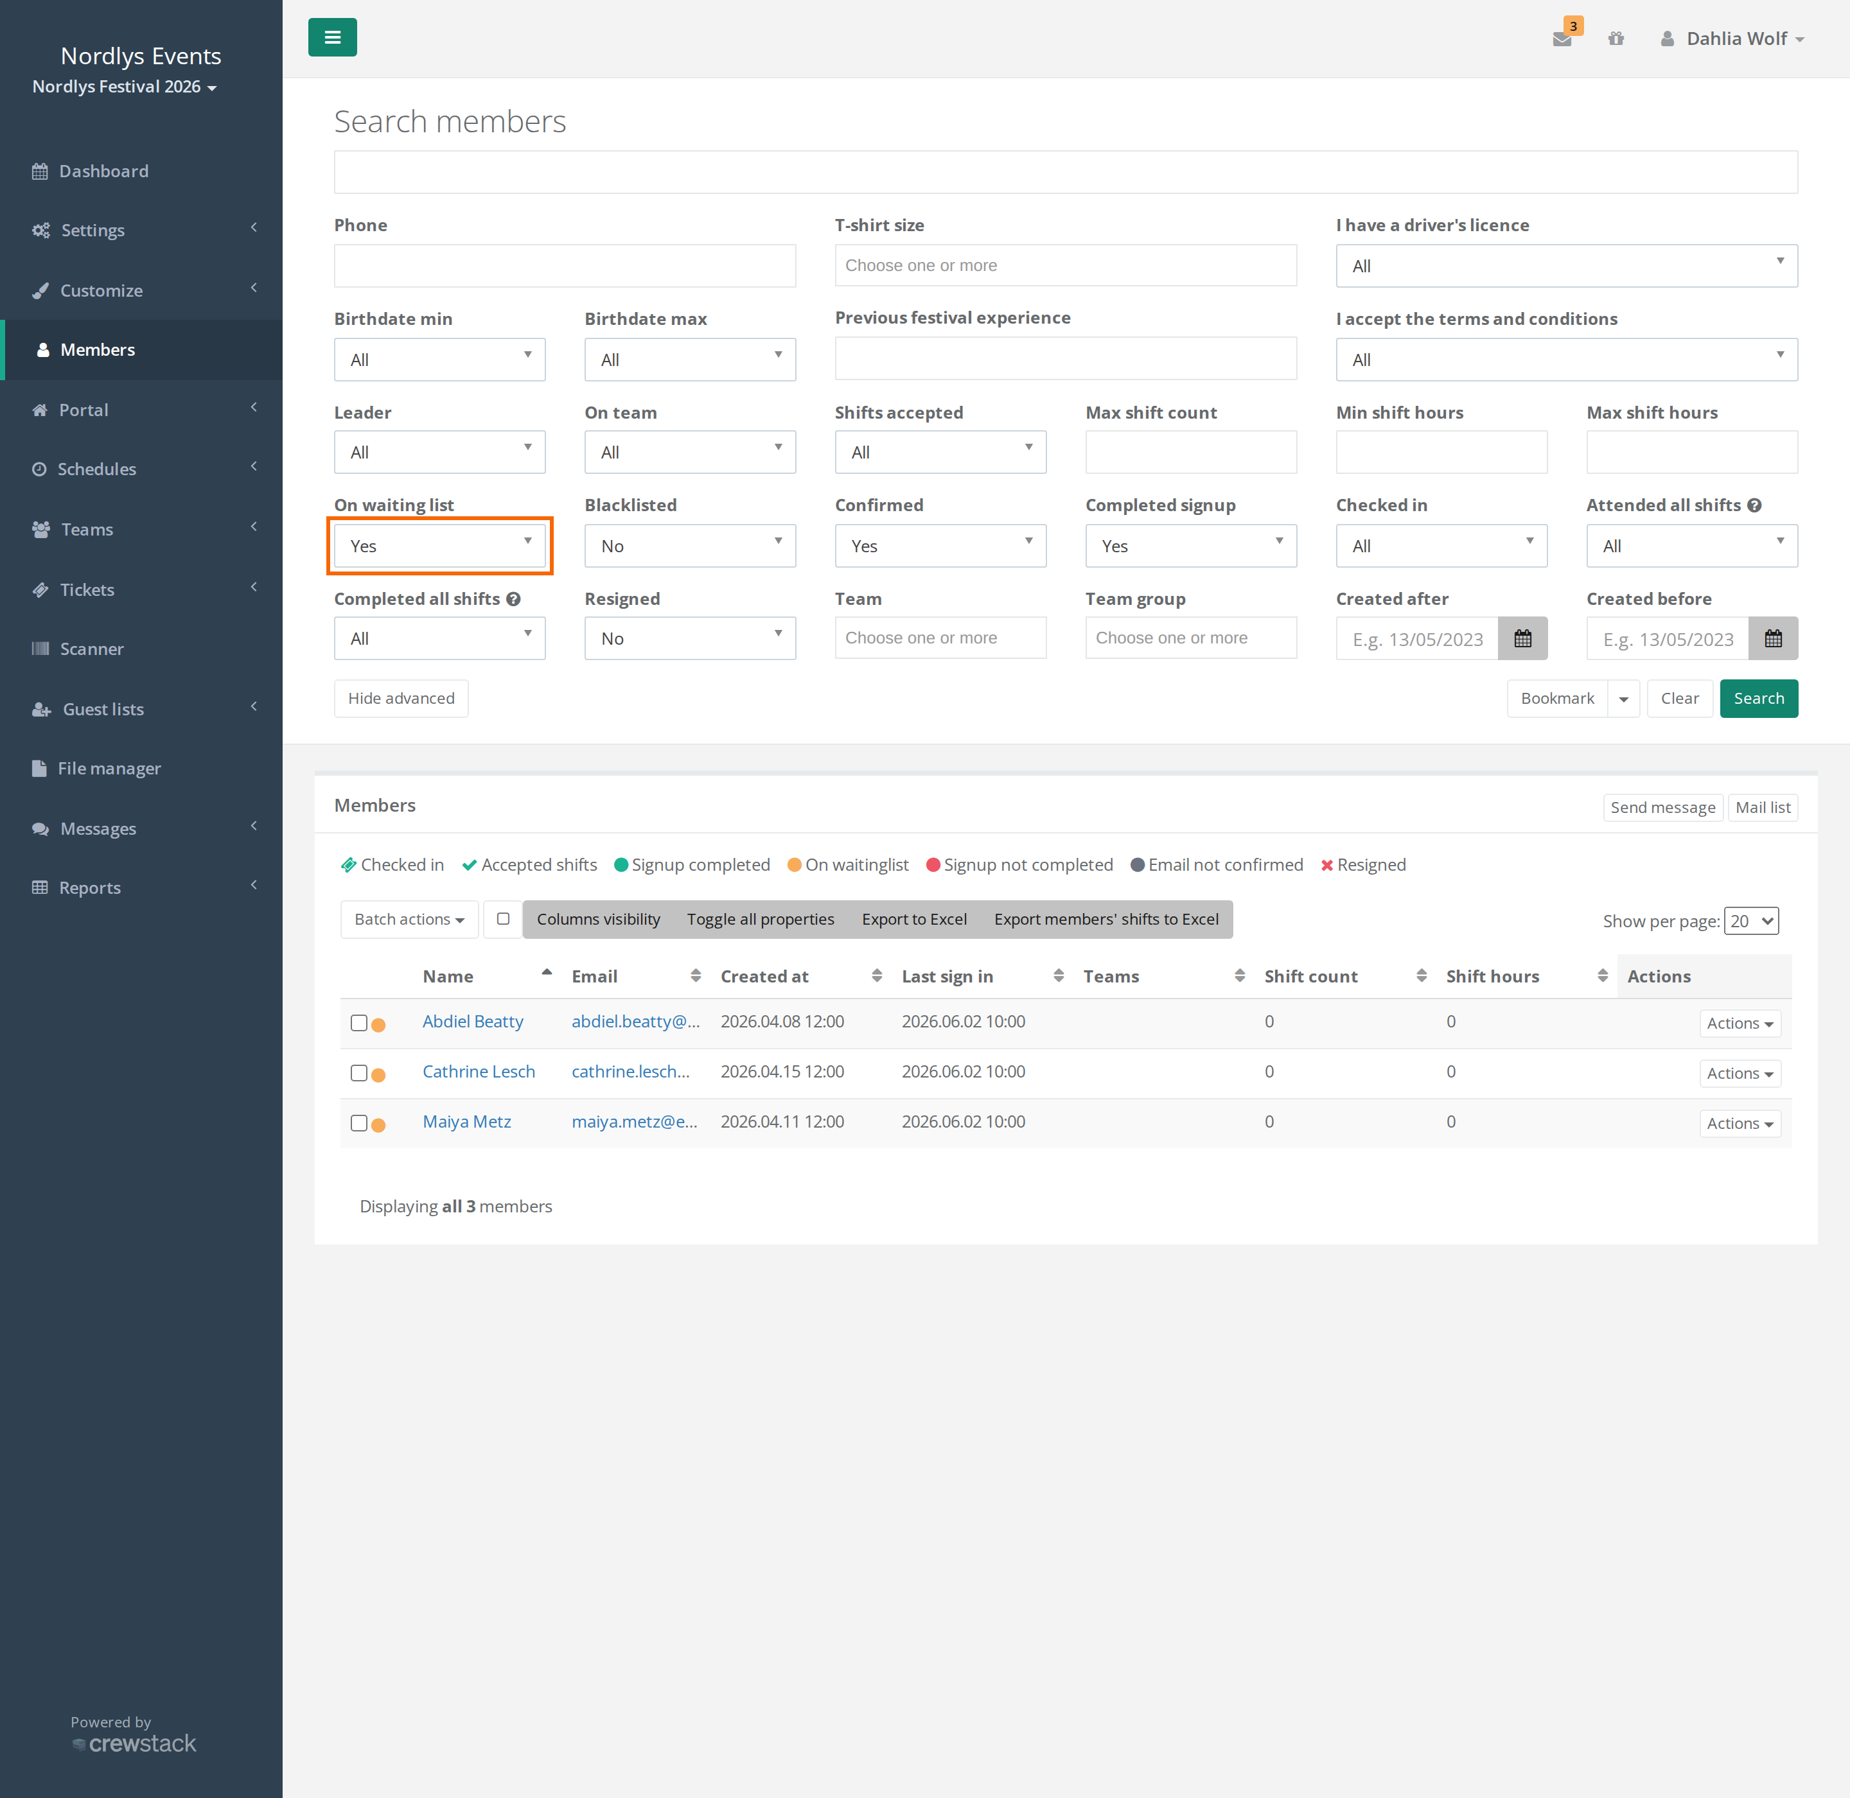Click Hide advanced button

click(401, 699)
